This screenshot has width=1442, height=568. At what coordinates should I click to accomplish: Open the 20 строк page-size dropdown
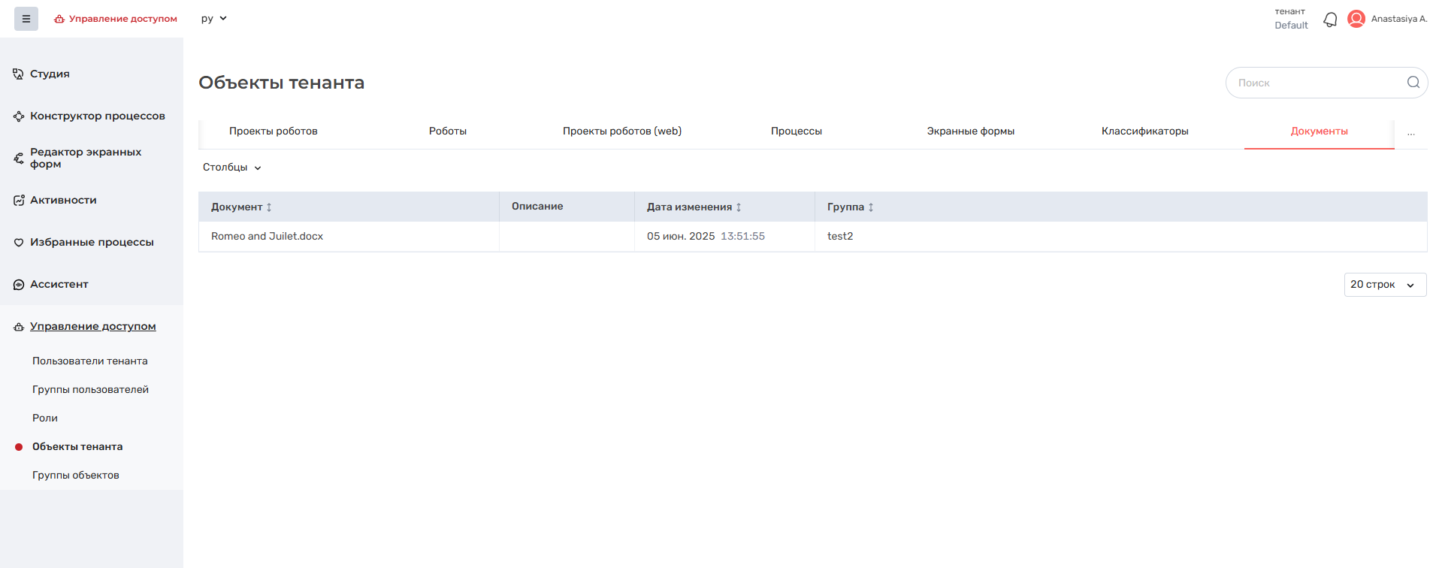pos(1384,285)
